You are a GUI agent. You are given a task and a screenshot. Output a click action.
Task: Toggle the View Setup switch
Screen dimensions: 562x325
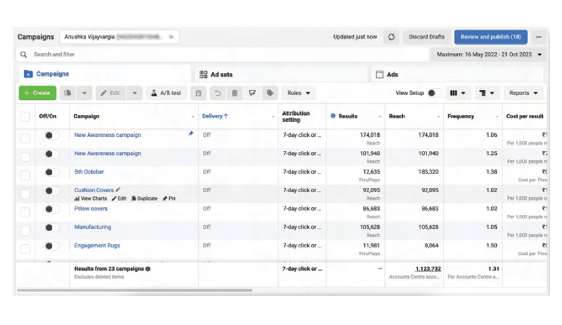point(434,93)
